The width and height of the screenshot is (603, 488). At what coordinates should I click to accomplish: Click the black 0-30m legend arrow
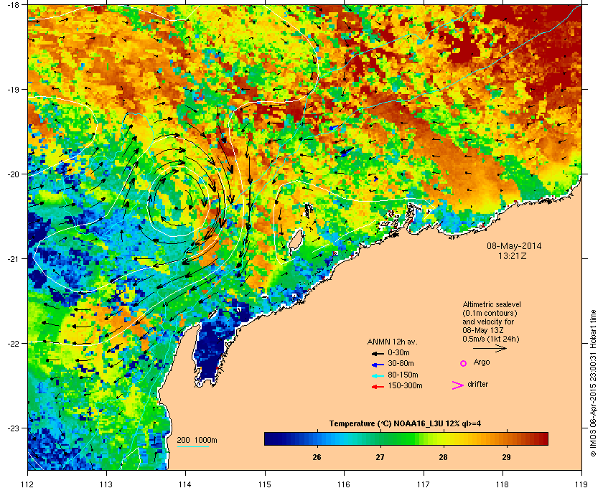tap(378, 353)
